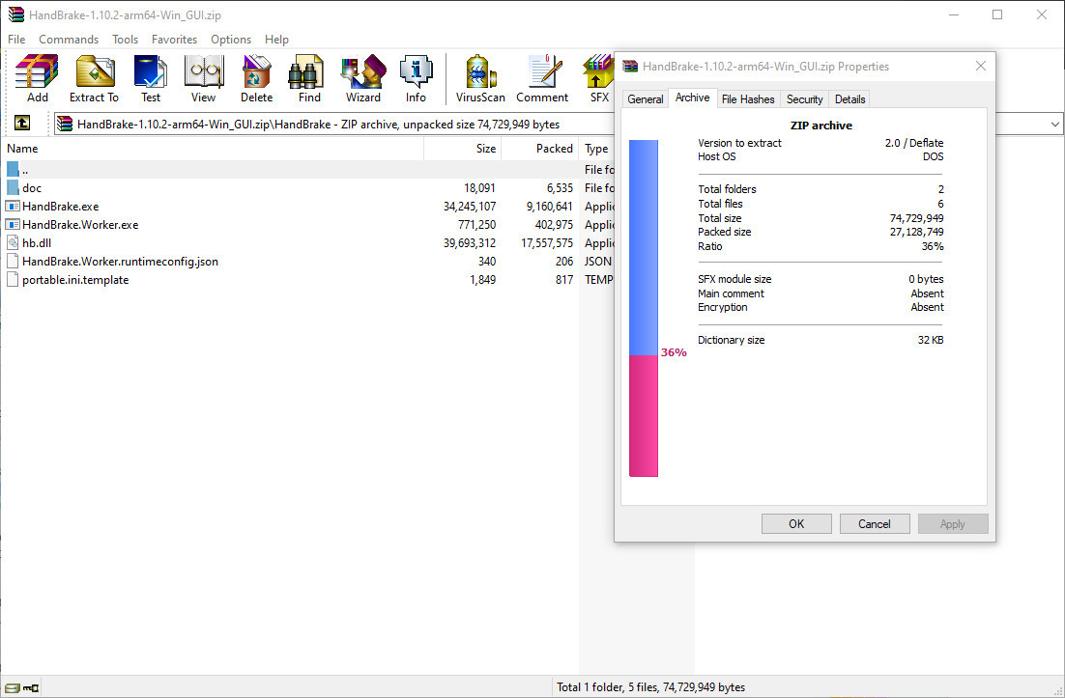Click the portable.ini.template file icon
The image size is (1065, 698).
pyautogui.click(x=13, y=279)
